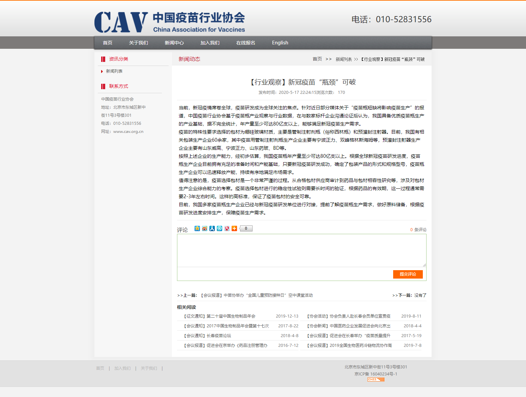Open 新闻中心 navigation menu
Image resolution: width=526 pixels, height=397 pixels.
pyautogui.click(x=174, y=43)
